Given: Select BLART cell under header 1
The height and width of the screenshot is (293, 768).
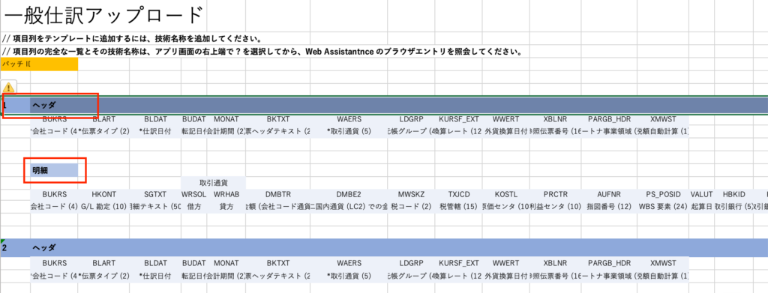Looking at the screenshot, I should (x=103, y=119).
